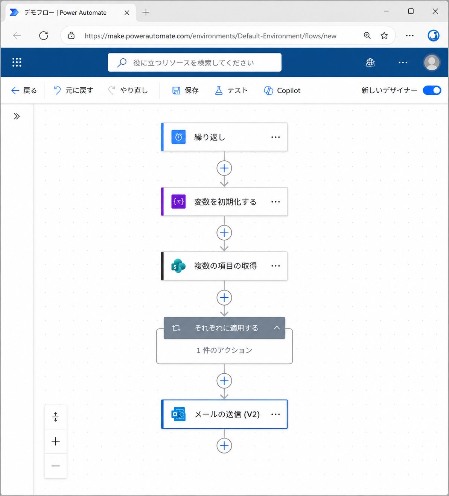Click the 1 件のアクション text

pos(224,350)
